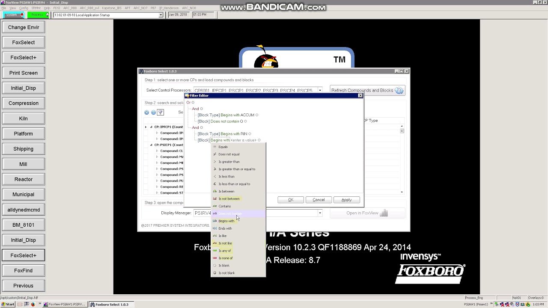Select the Contains operator

pyautogui.click(x=238, y=206)
